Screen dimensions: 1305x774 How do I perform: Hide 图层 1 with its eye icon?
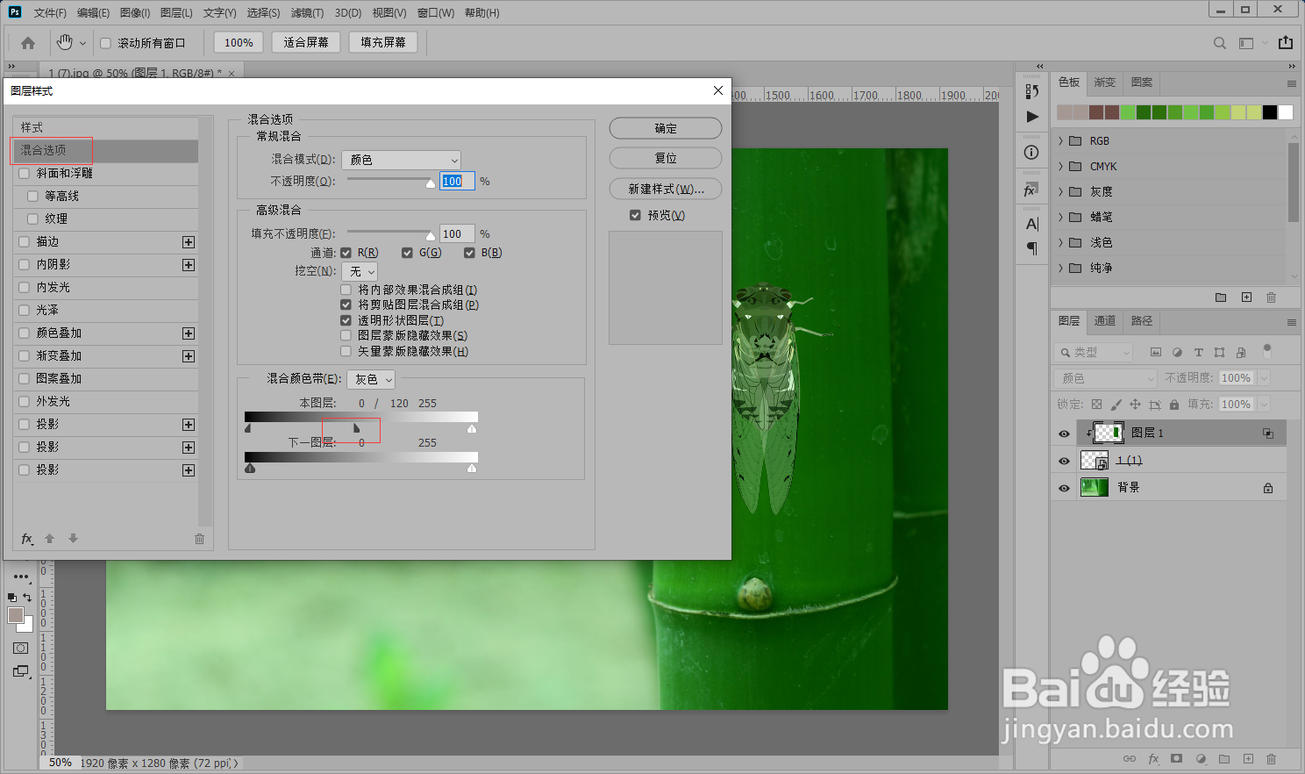coord(1064,434)
